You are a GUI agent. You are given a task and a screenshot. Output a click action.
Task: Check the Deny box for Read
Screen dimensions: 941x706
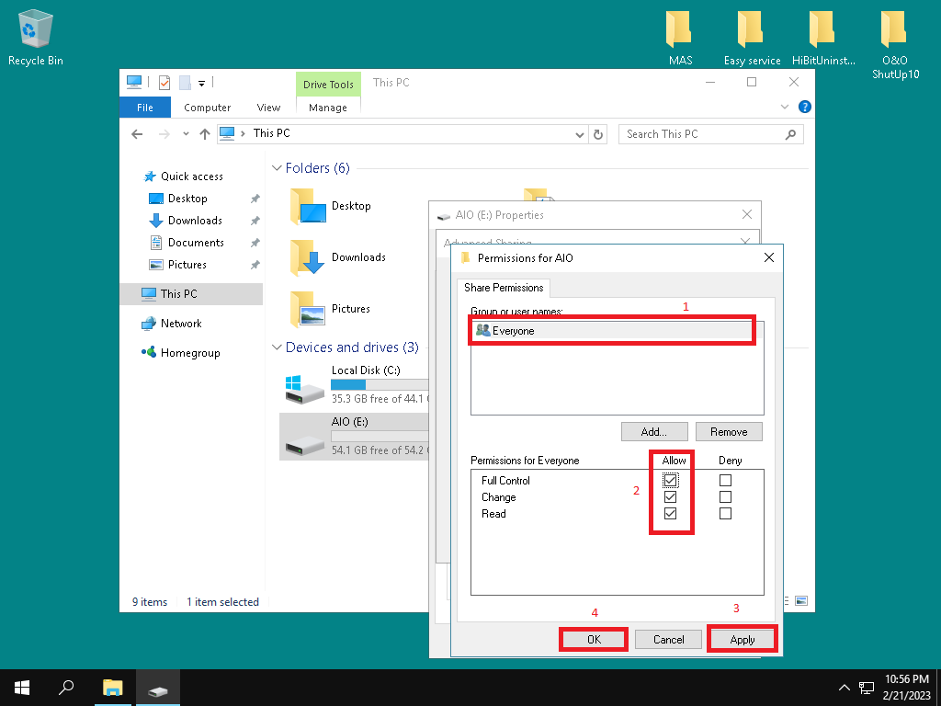click(x=725, y=514)
